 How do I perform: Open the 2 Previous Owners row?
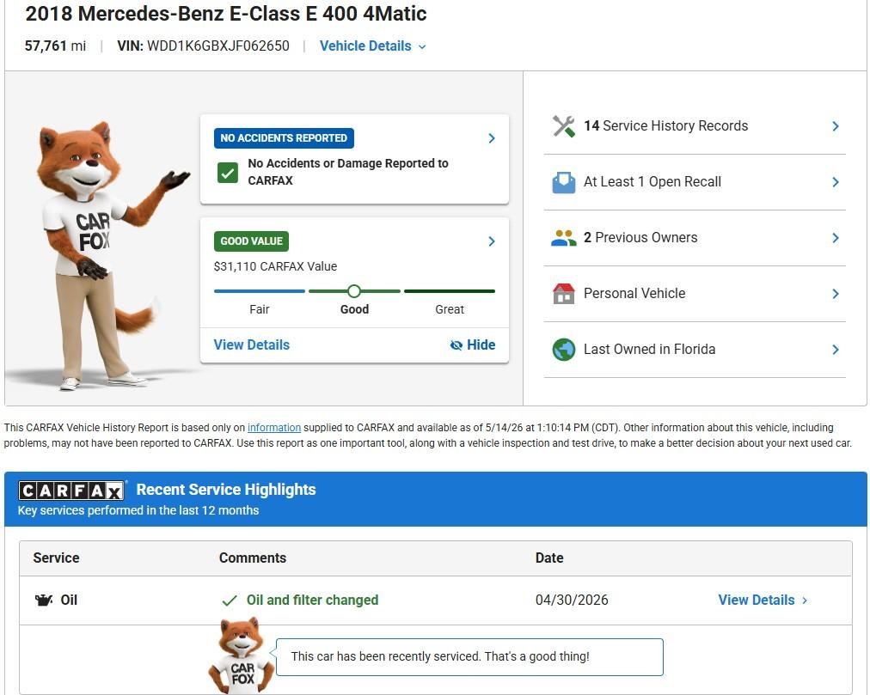[x=695, y=238]
